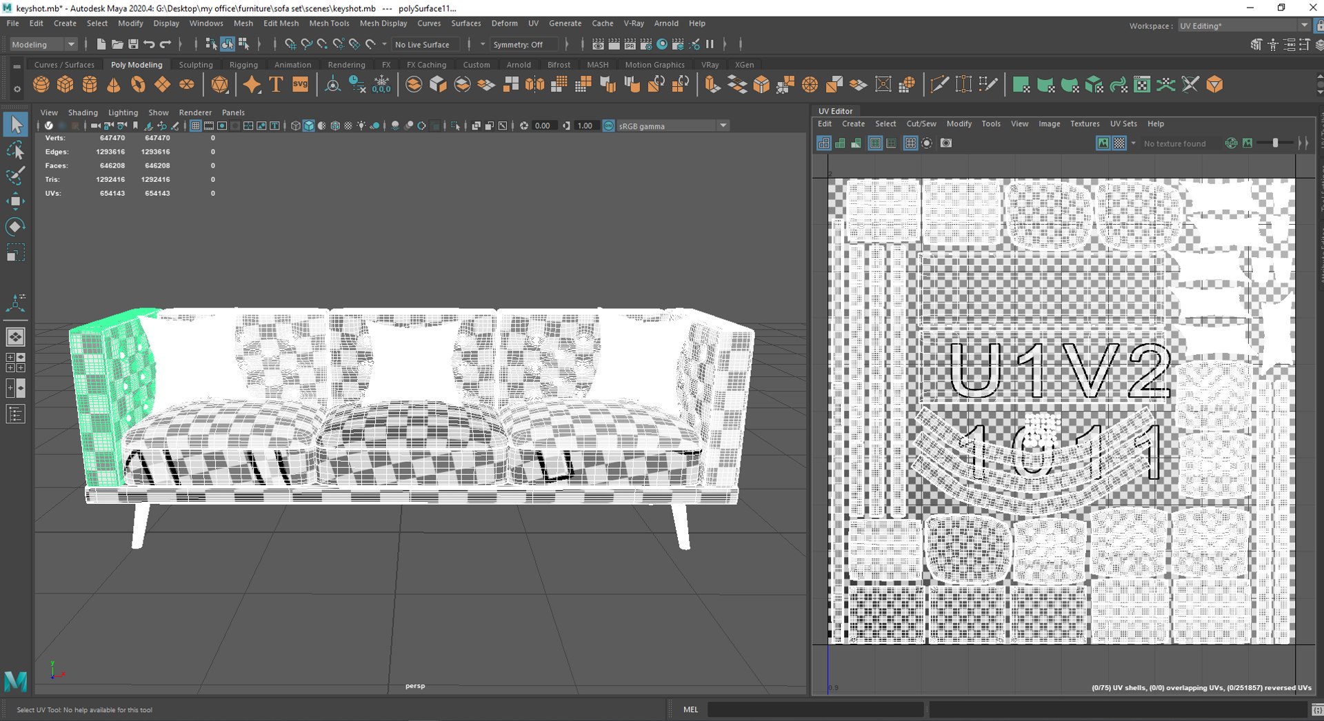Open the shelf tab list menu icon
This screenshot has width=1324, height=721.
17,67
